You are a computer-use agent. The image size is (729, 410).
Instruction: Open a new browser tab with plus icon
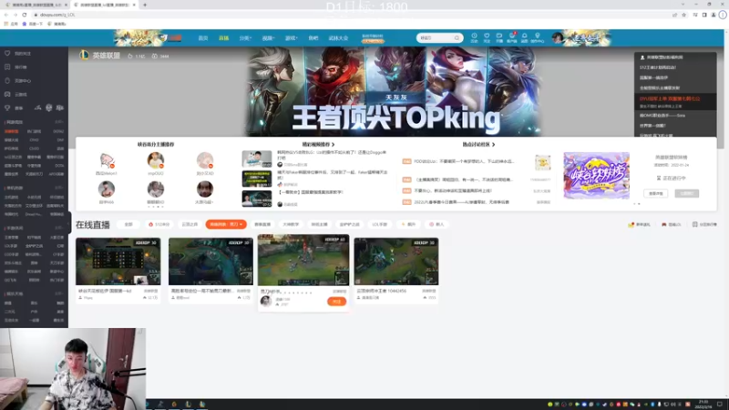pos(145,5)
